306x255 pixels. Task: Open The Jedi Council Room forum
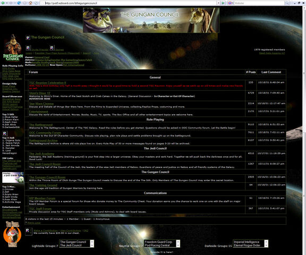(x=45, y=164)
